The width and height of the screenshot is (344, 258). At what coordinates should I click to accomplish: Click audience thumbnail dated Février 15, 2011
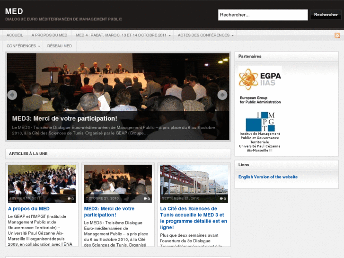(42, 184)
